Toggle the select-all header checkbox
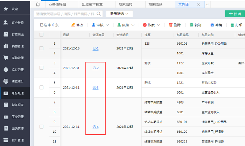Viewport: 245px width, 146px height. click(x=42, y=35)
